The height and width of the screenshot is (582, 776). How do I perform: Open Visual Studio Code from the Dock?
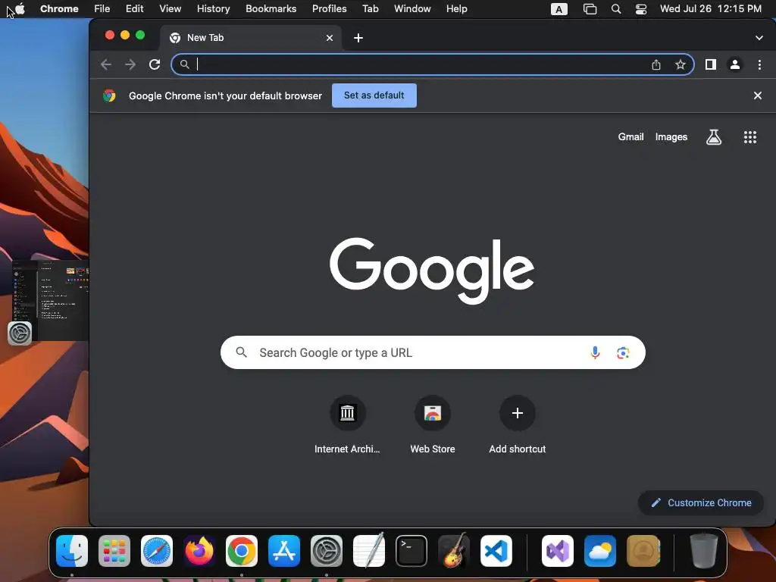point(496,551)
